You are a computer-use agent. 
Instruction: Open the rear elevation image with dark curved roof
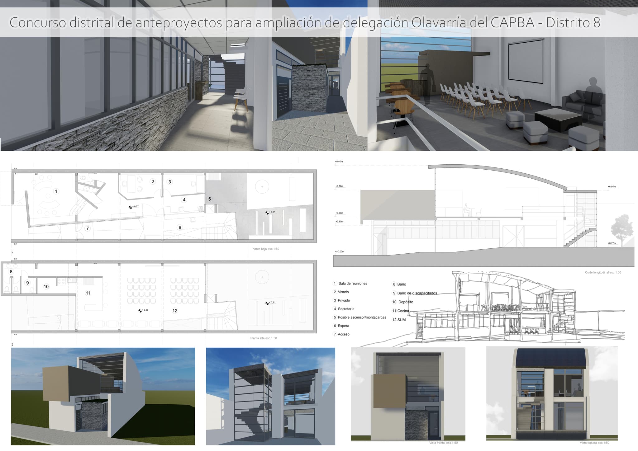[x=552, y=393]
